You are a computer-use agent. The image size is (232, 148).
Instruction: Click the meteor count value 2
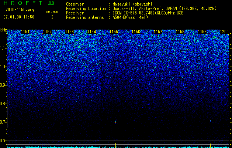[52, 17]
